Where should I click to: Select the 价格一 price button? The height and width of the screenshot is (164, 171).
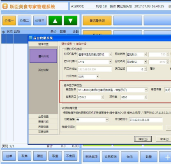(x=9, y=20)
